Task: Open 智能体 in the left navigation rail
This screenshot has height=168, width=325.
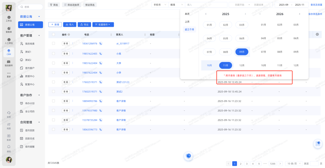Action: 9,30
